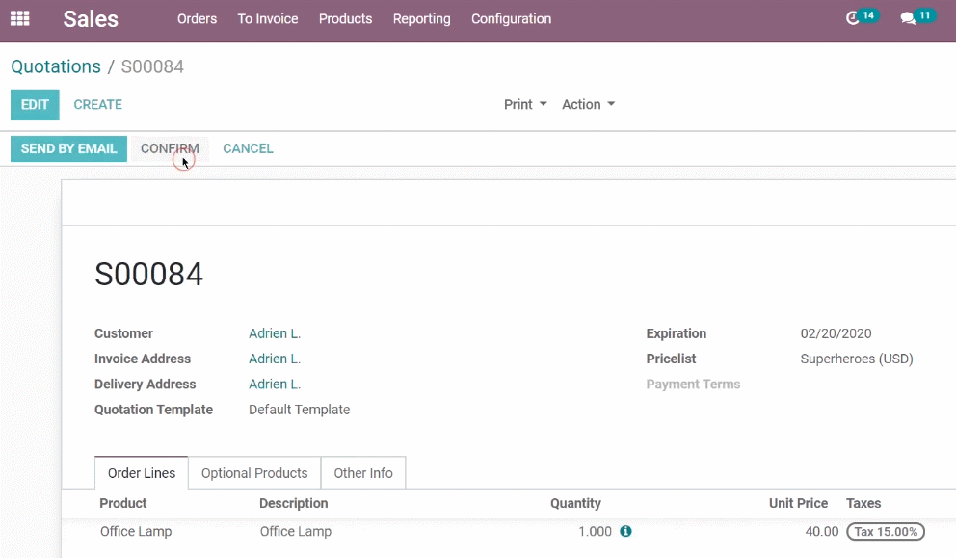Open the Orders menu
This screenshot has width=956, height=558.
pos(197,19)
